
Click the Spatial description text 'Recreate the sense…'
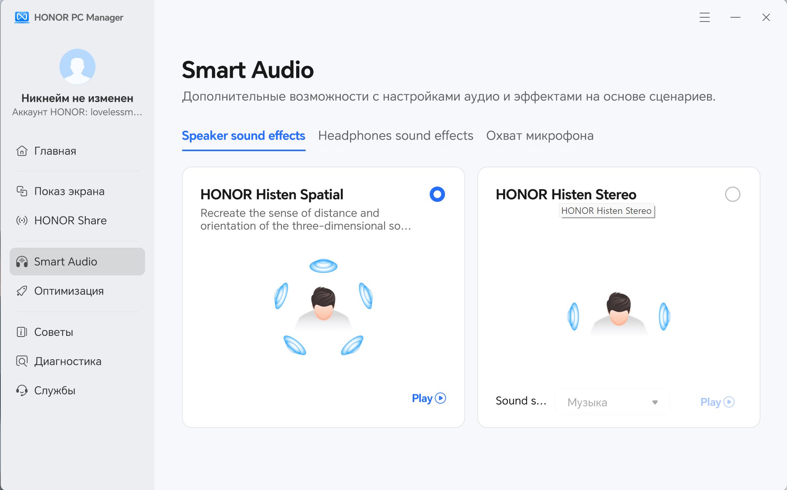point(306,219)
